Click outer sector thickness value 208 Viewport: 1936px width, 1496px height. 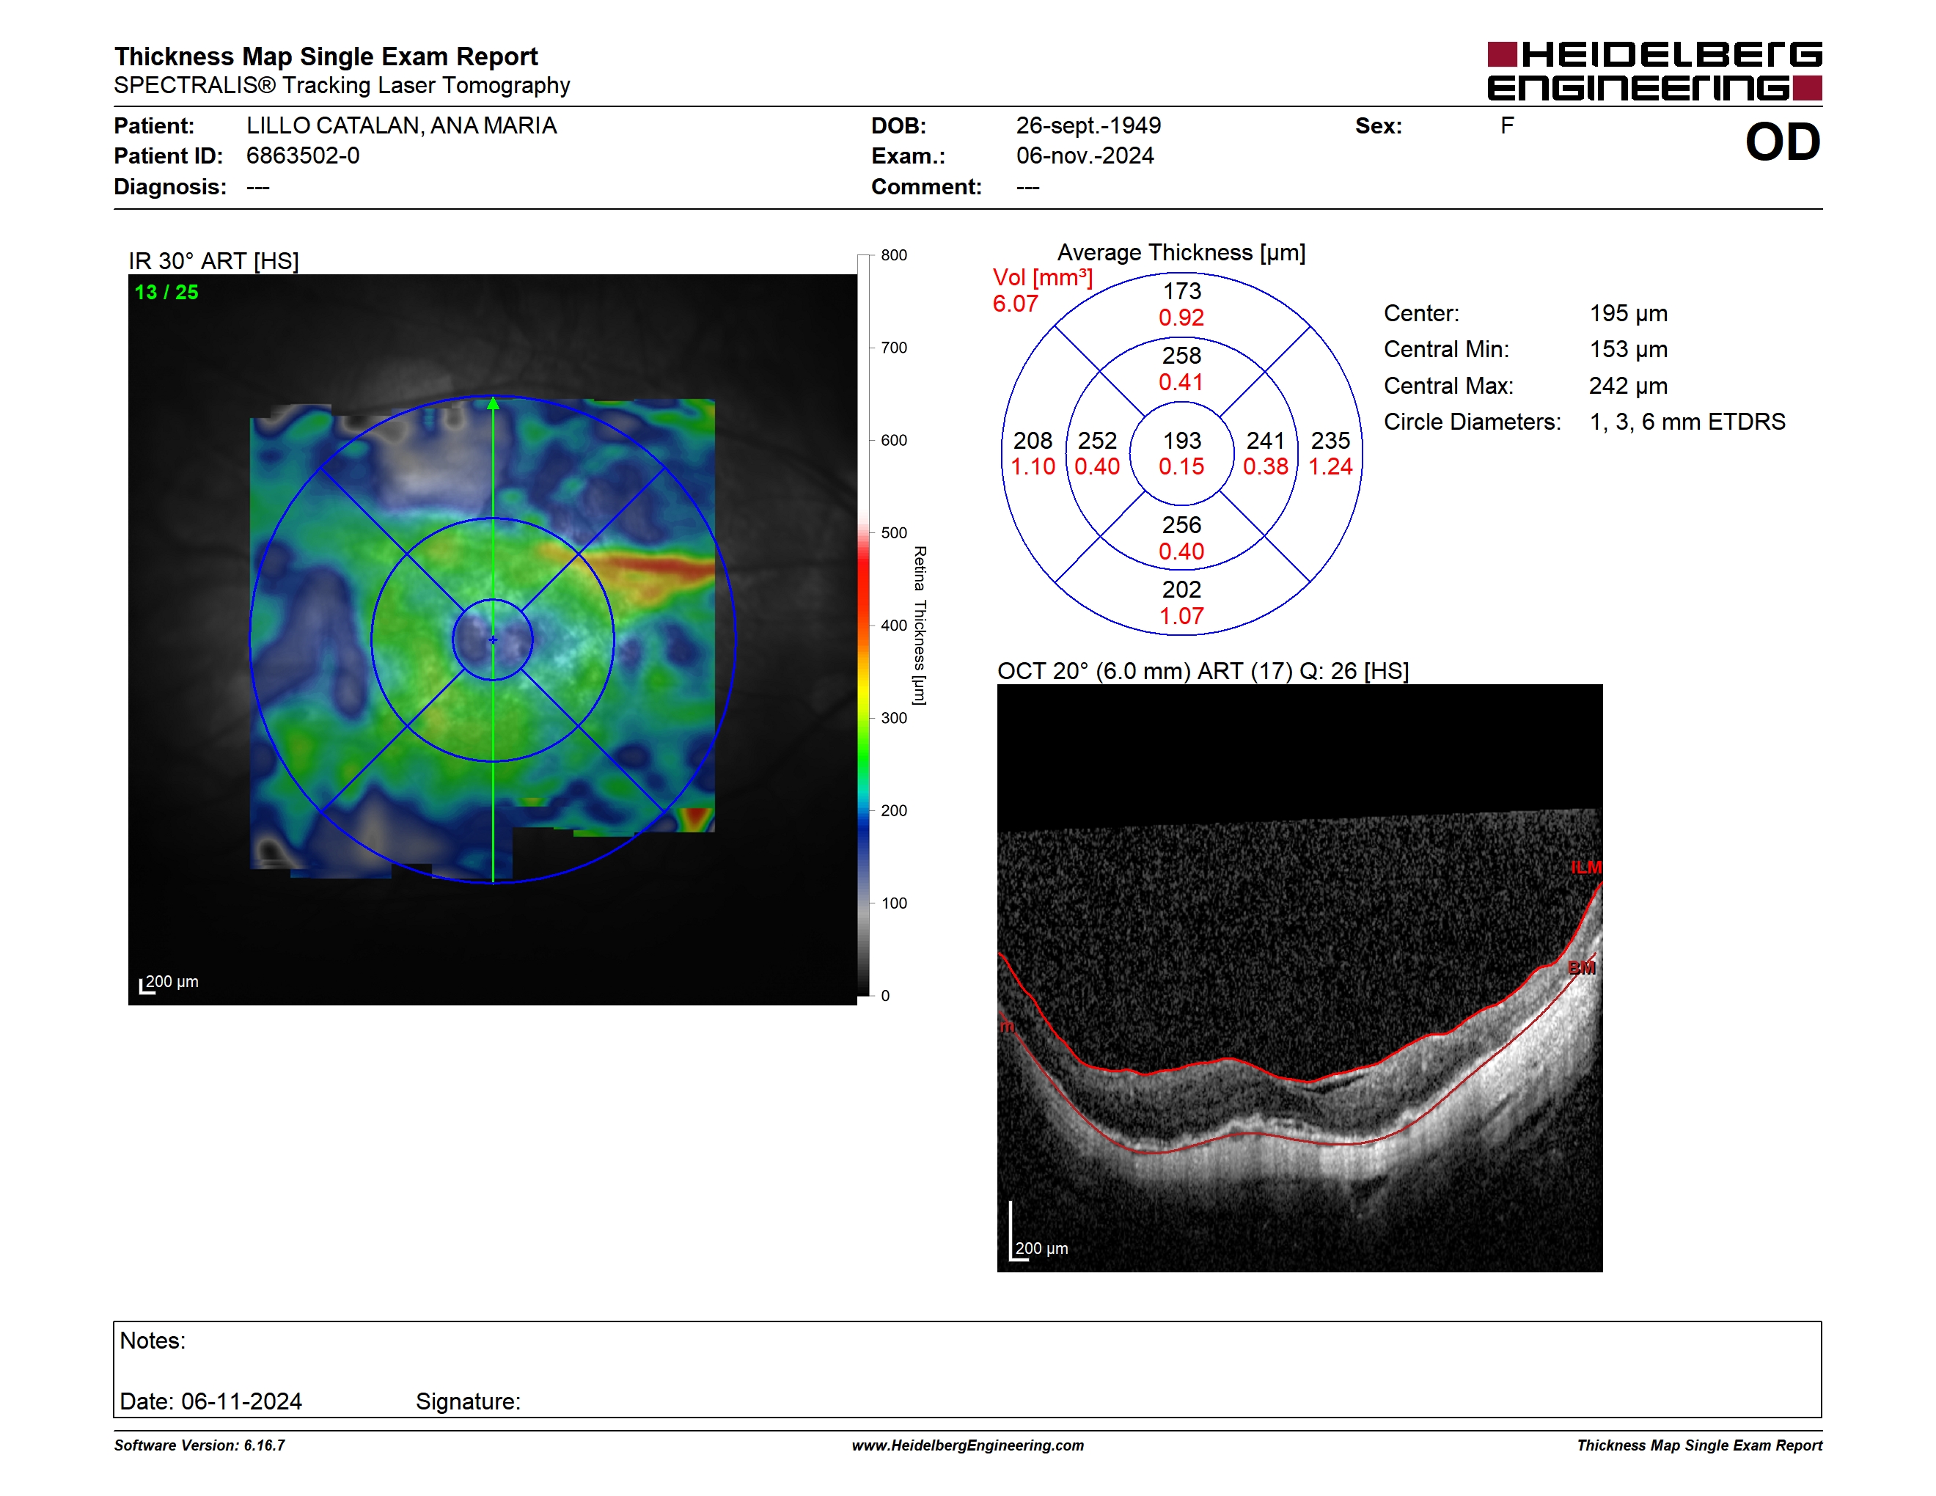1033,441
